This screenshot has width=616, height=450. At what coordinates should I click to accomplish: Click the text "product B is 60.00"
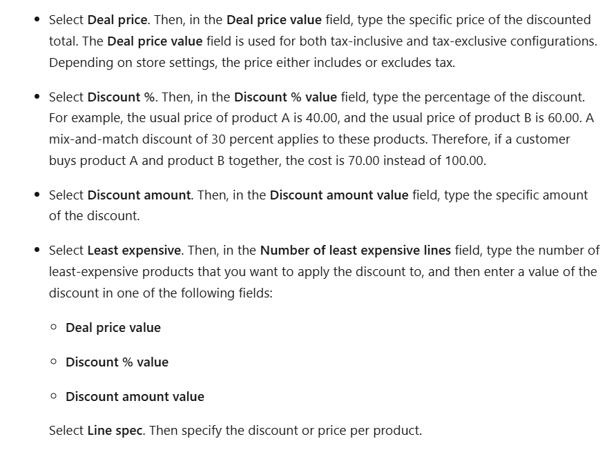pos(529,117)
